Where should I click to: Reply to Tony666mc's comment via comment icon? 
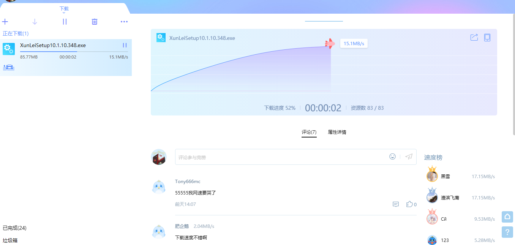396,204
